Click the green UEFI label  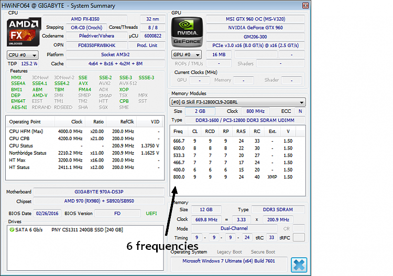(x=151, y=213)
